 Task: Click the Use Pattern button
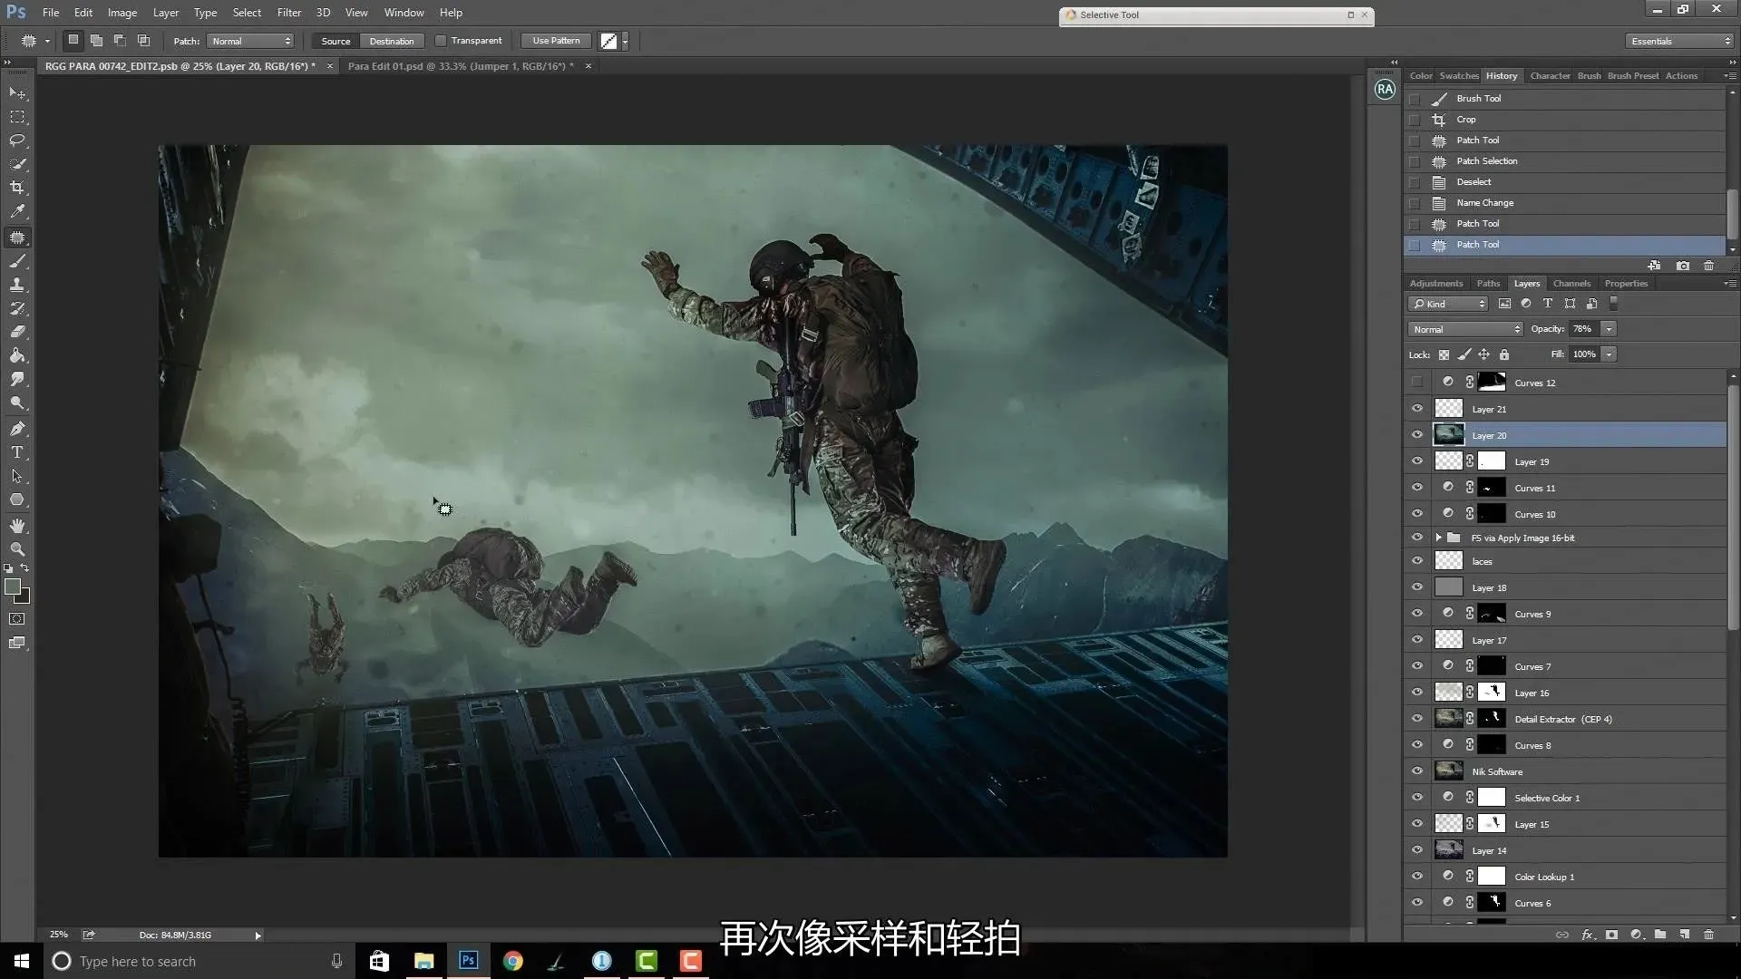(x=556, y=41)
